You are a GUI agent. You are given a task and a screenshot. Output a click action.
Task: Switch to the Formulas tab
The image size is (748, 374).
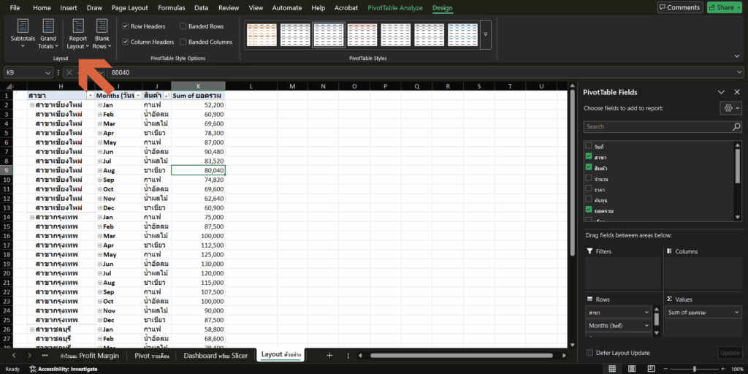coord(171,7)
